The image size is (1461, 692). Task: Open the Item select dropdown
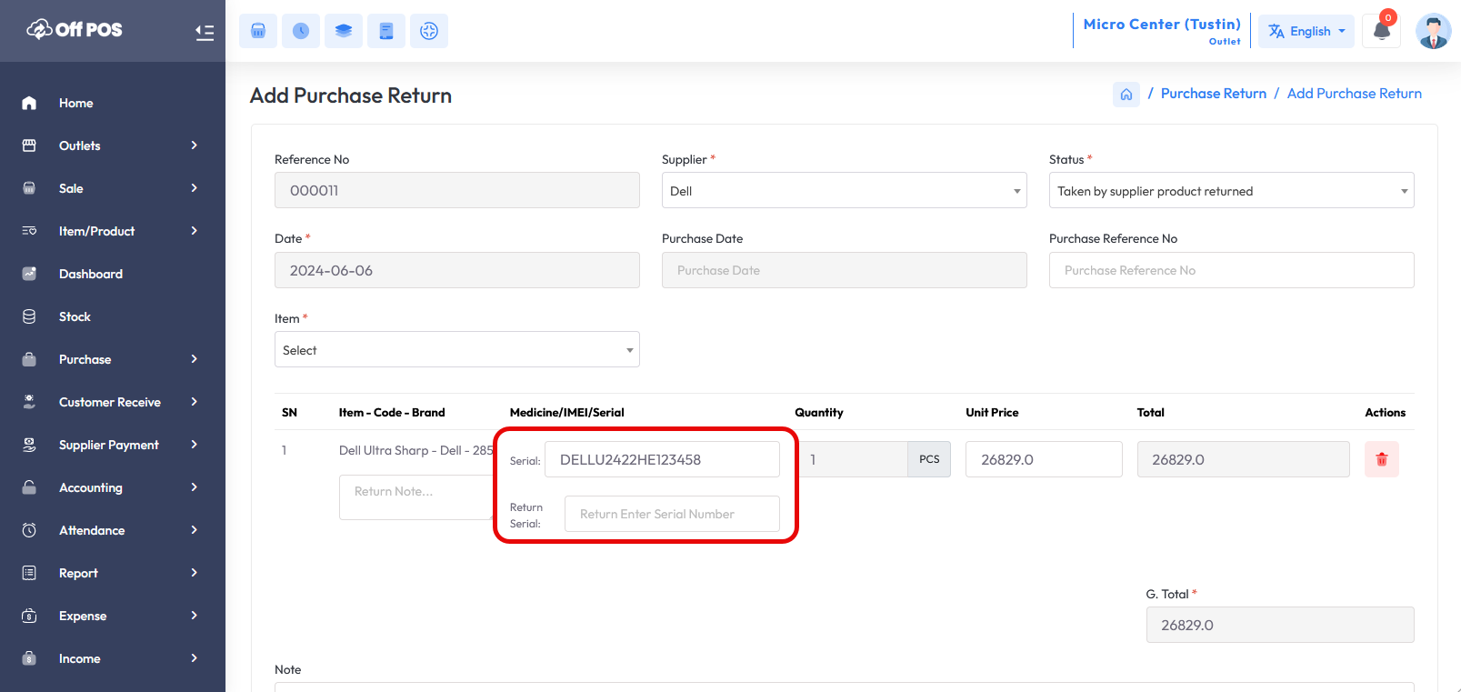point(456,350)
